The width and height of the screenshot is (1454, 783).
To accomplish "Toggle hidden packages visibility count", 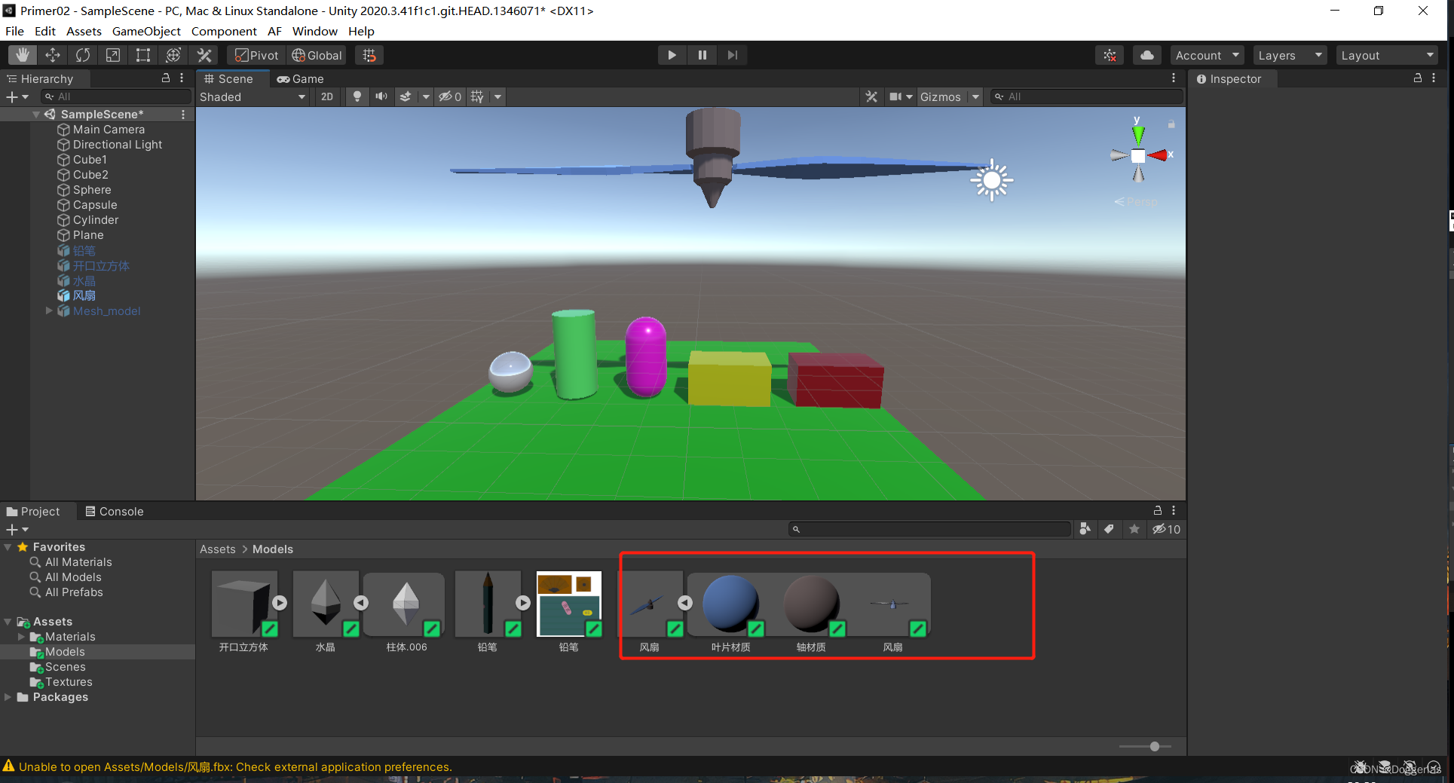I will pos(1166,529).
